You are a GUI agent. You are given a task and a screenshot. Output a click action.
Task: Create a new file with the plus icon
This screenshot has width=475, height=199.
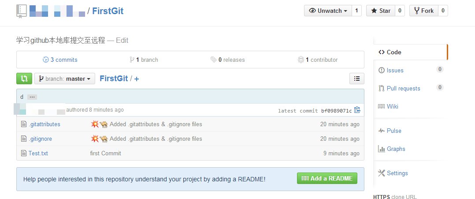pyautogui.click(x=137, y=79)
